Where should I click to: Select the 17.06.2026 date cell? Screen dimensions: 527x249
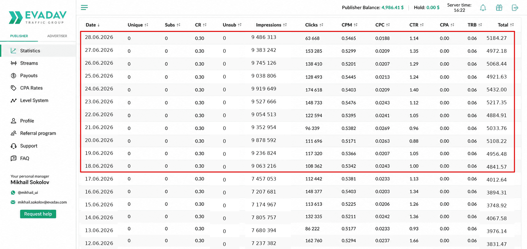pyautogui.click(x=99, y=179)
